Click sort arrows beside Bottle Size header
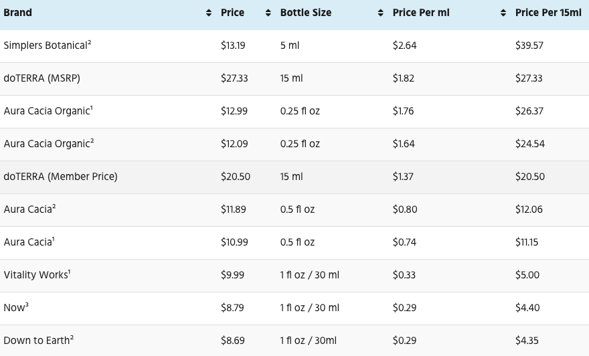Image resolution: width=589 pixels, height=356 pixels. [x=381, y=13]
